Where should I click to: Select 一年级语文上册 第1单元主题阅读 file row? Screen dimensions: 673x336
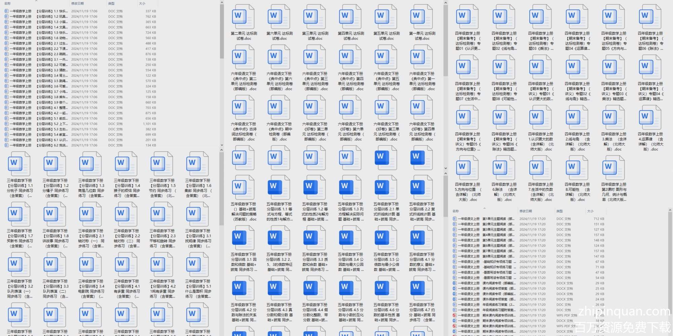pyautogui.click(x=498, y=219)
